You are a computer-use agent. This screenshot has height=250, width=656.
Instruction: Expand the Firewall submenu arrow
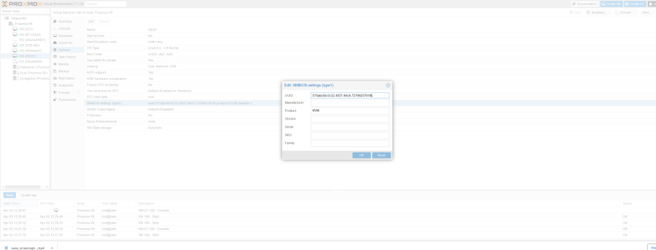click(79, 93)
